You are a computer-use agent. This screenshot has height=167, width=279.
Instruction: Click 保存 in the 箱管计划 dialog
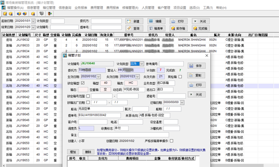(196, 66)
